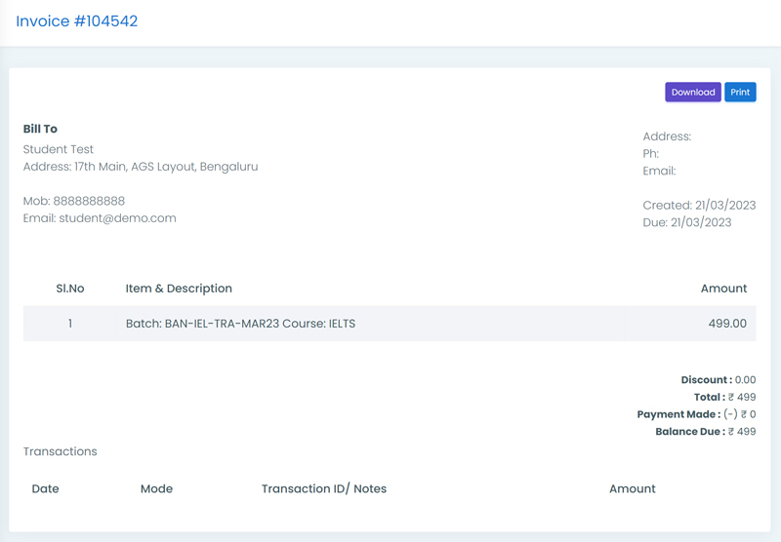Viewport: 781px width, 542px height.
Task: Select the Batch: BAN-IEL-TRA-MAR23 item row
Action: tap(390, 324)
